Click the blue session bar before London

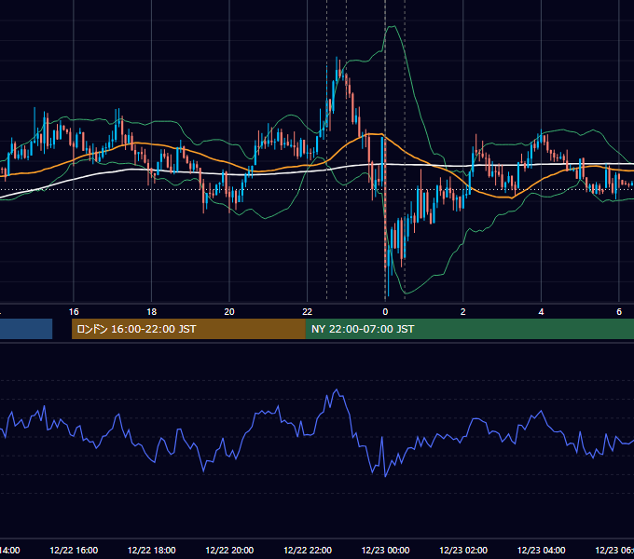(x=26, y=329)
